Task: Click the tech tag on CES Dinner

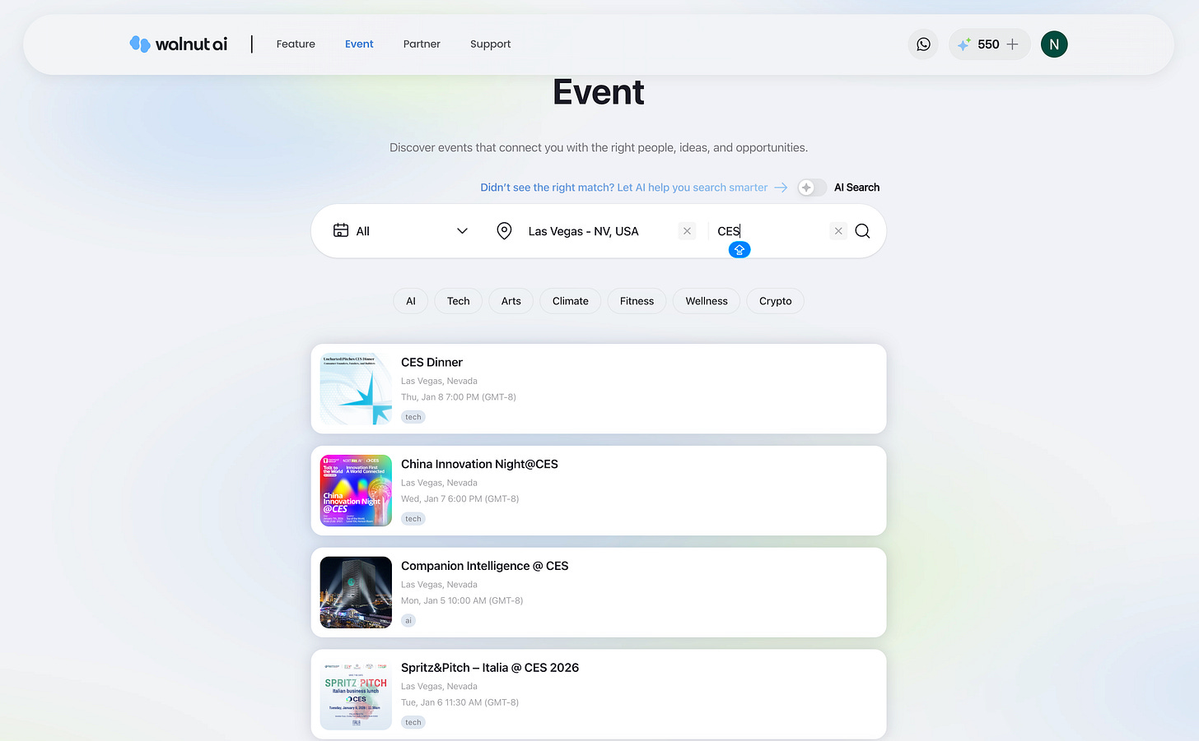Action: [413, 417]
